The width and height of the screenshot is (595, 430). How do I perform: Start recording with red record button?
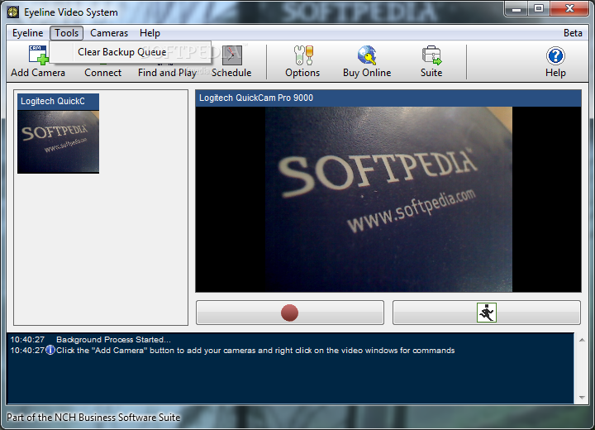[x=290, y=313]
